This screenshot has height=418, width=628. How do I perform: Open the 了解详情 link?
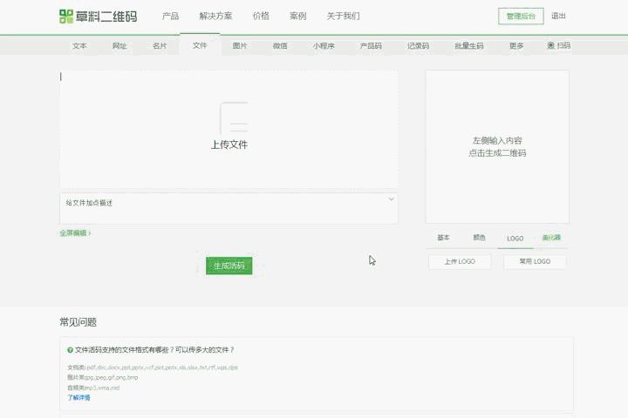(x=78, y=398)
